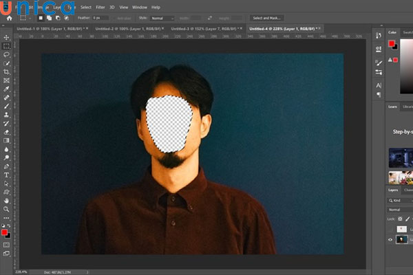This screenshot has height=275, width=413.
Task: Change the screen mode icon
Action: tap(6, 254)
